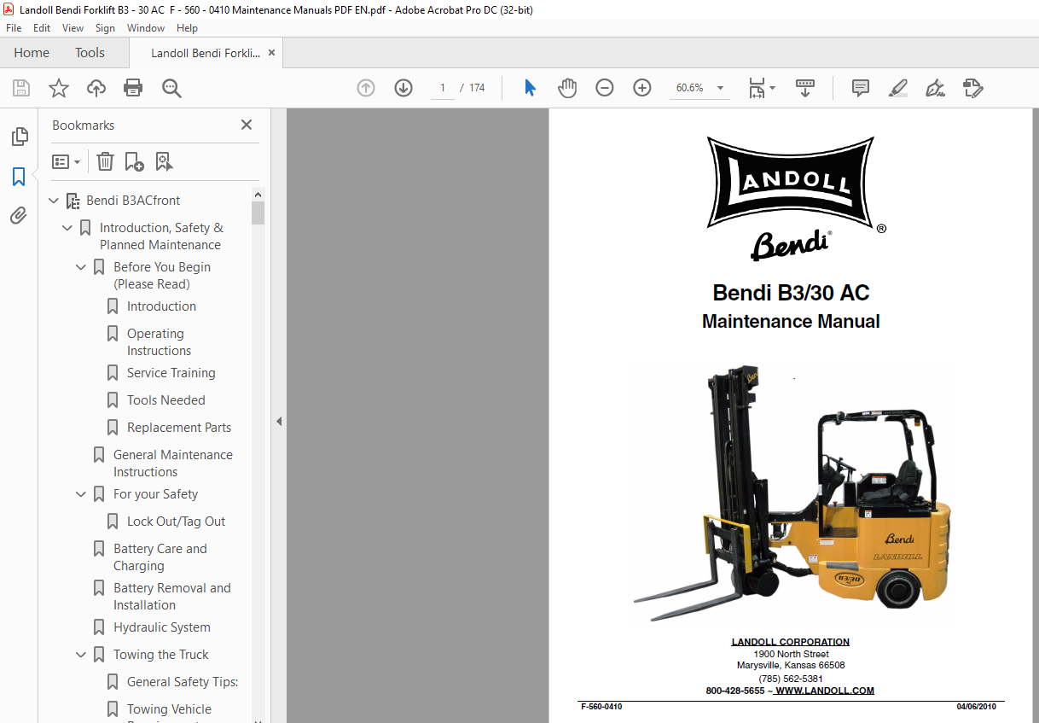Open the File menu
This screenshot has width=1039, height=723.
pos(14,28)
